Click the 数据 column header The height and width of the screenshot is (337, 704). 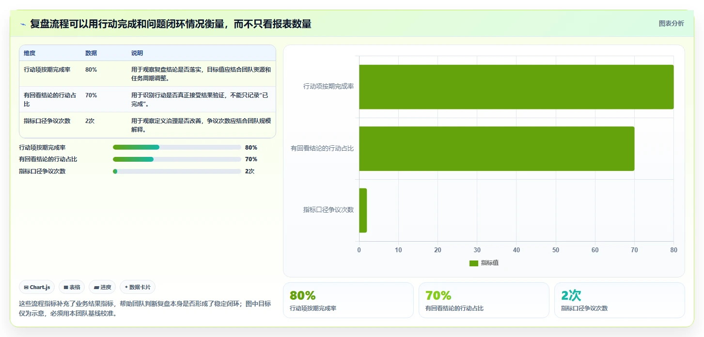[x=91, y=53]
